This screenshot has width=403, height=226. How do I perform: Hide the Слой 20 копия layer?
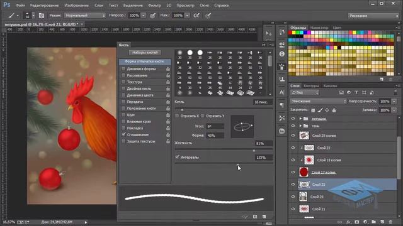pyautogui.click(x=293, y=136)
